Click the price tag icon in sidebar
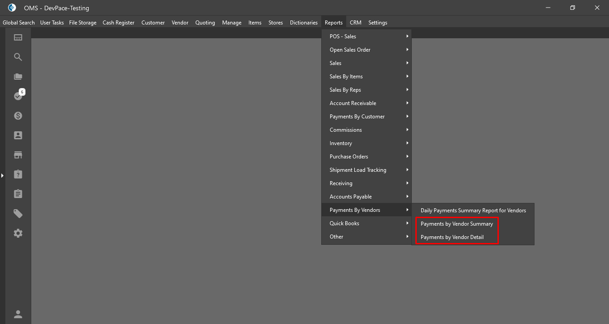The height and width of the screenshot is (324, 609). 18,214
